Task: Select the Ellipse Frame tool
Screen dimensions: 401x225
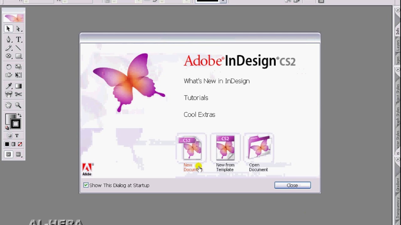Action: point(8,56)
